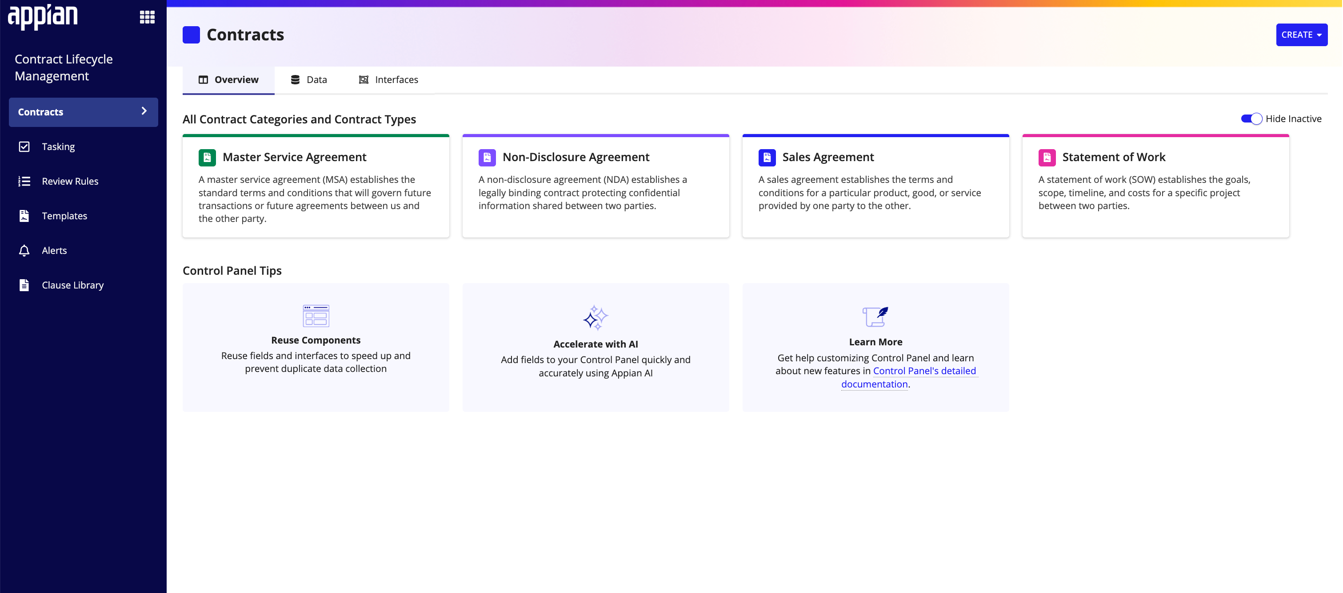Switch to the Data tab
This screenshot has width=1343, height=593.
pos(308,79)
